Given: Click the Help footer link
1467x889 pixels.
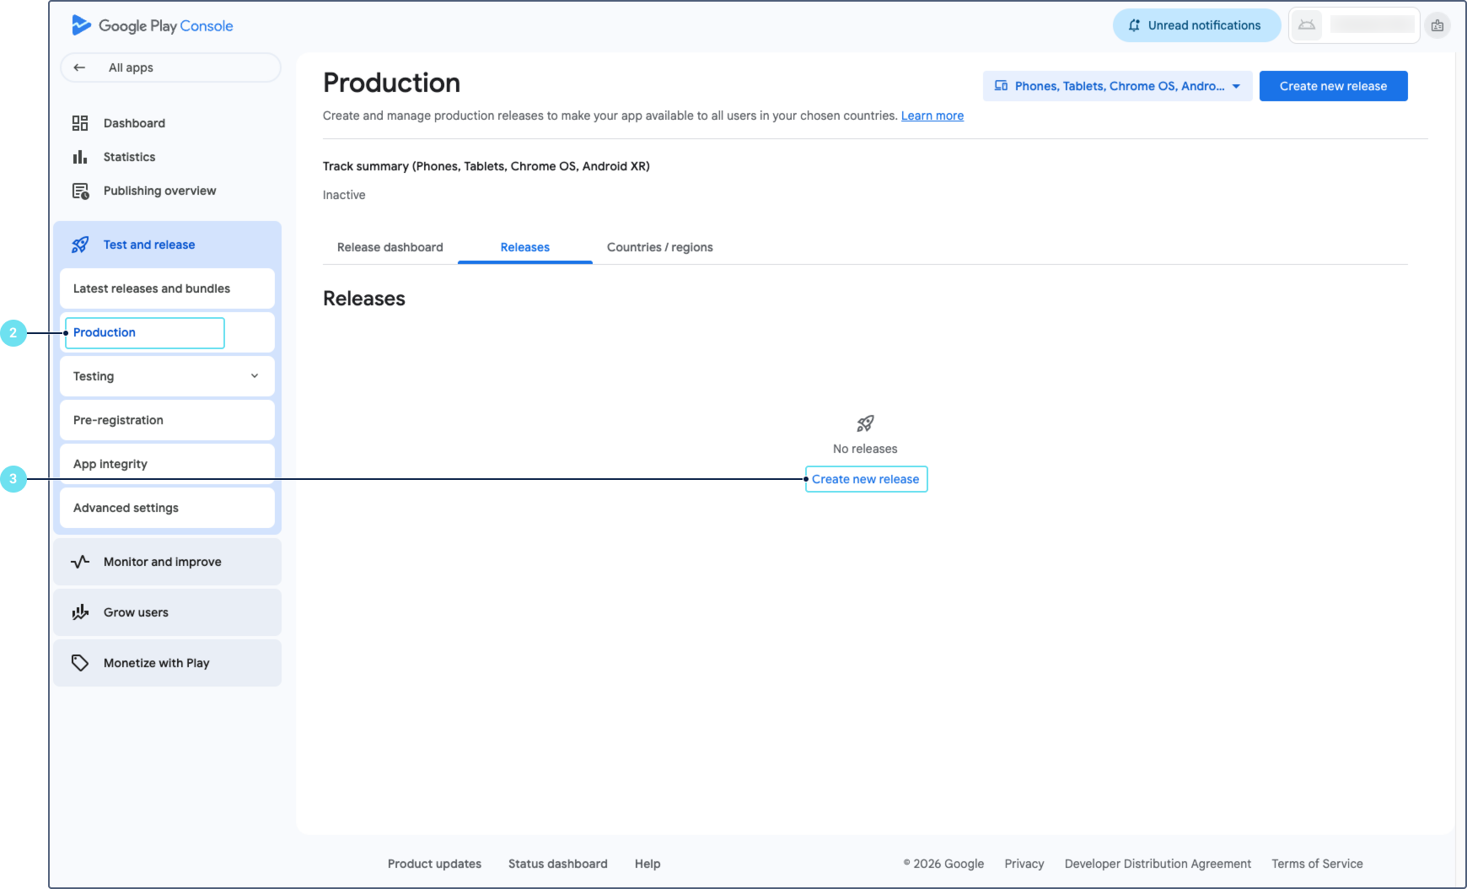Looking at the screenshot, I should pos(648,864).
